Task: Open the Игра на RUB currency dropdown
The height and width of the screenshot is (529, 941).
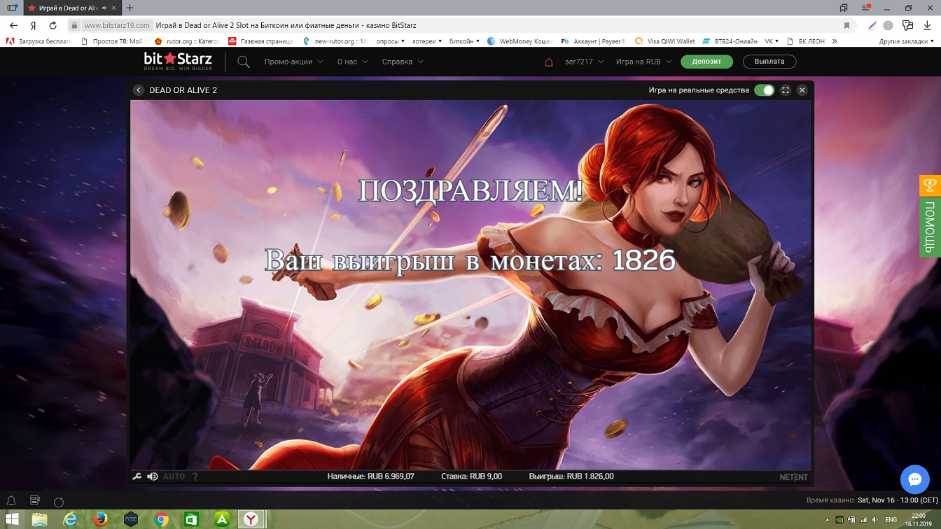Action: 643,62
